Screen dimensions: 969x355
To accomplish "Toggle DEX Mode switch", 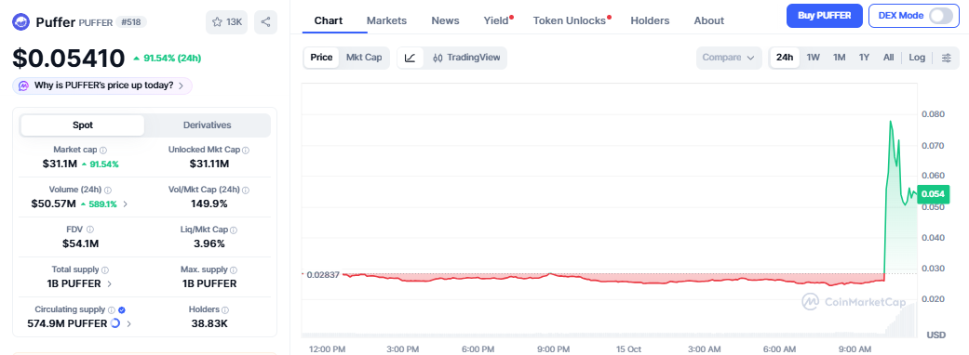I will [x=941, y=16].
